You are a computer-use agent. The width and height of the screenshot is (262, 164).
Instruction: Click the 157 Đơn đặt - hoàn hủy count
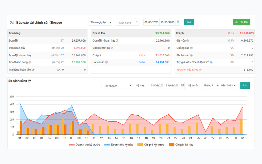point(62,55)
